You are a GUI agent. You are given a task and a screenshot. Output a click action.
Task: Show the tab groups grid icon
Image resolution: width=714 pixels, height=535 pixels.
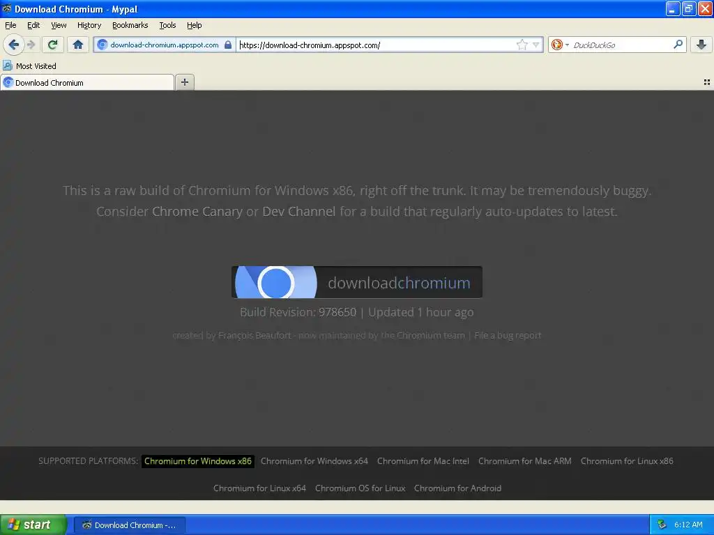[706, 82]
